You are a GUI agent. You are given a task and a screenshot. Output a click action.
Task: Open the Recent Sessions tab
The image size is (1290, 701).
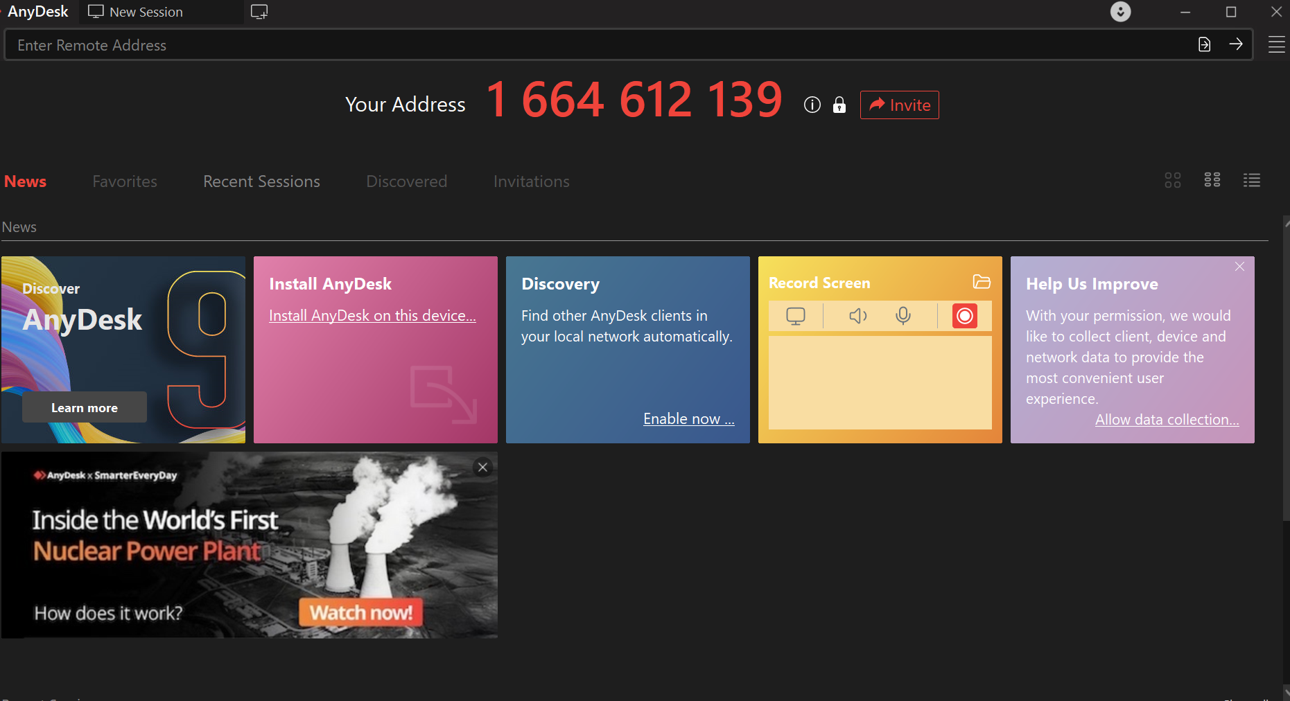tap(261, 181)
